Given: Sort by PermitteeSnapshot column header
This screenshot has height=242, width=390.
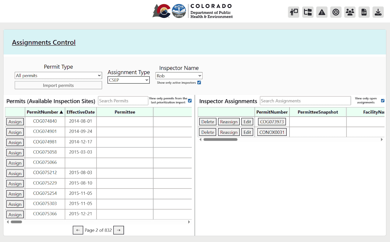Looking at the screenshot, I should point(318,112).
